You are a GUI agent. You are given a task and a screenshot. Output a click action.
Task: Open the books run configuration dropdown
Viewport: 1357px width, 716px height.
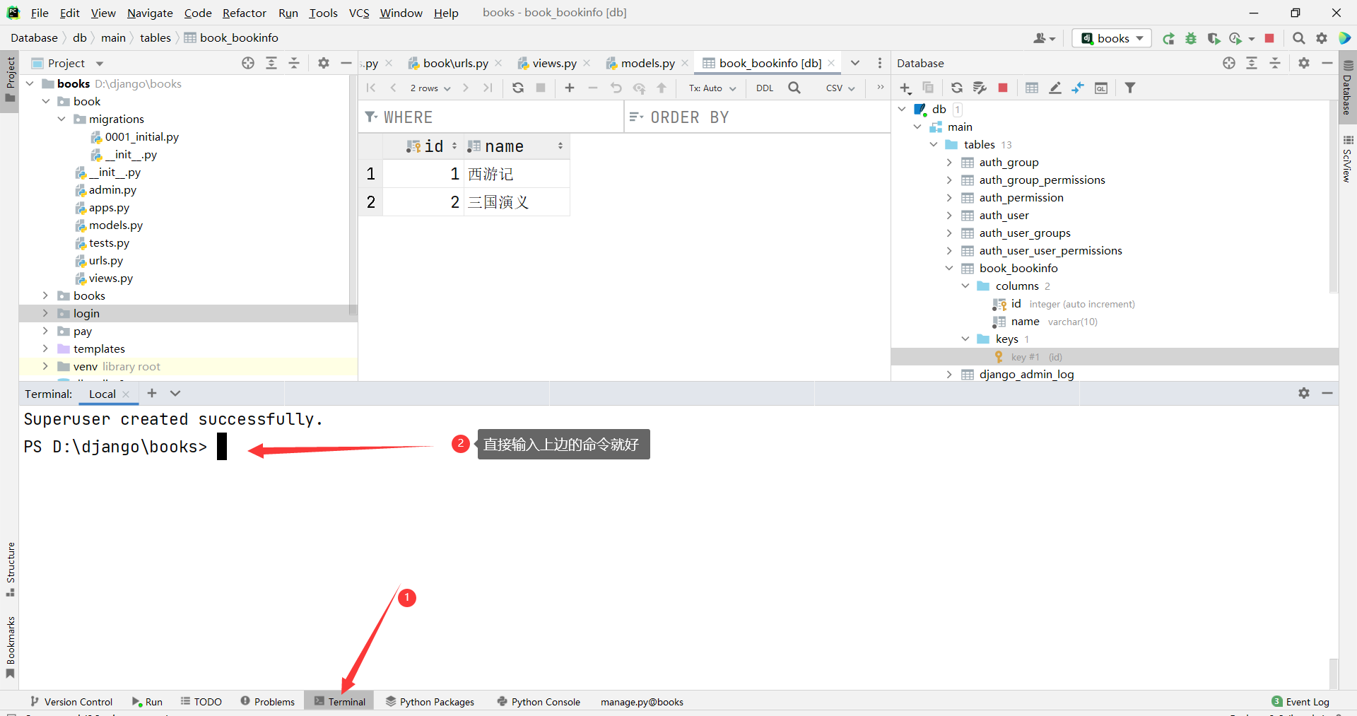1112,38
